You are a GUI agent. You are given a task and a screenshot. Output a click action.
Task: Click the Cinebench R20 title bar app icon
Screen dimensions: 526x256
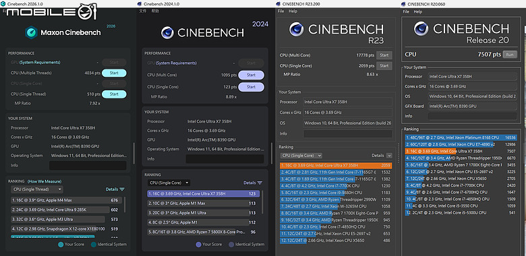pos(403,3)
